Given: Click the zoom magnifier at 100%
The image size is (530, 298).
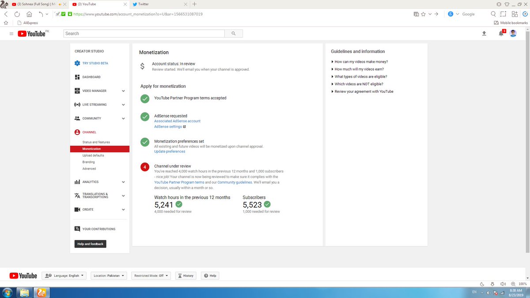Looking at the screenshot, I should pyautogui.click(x=513, y=284).
